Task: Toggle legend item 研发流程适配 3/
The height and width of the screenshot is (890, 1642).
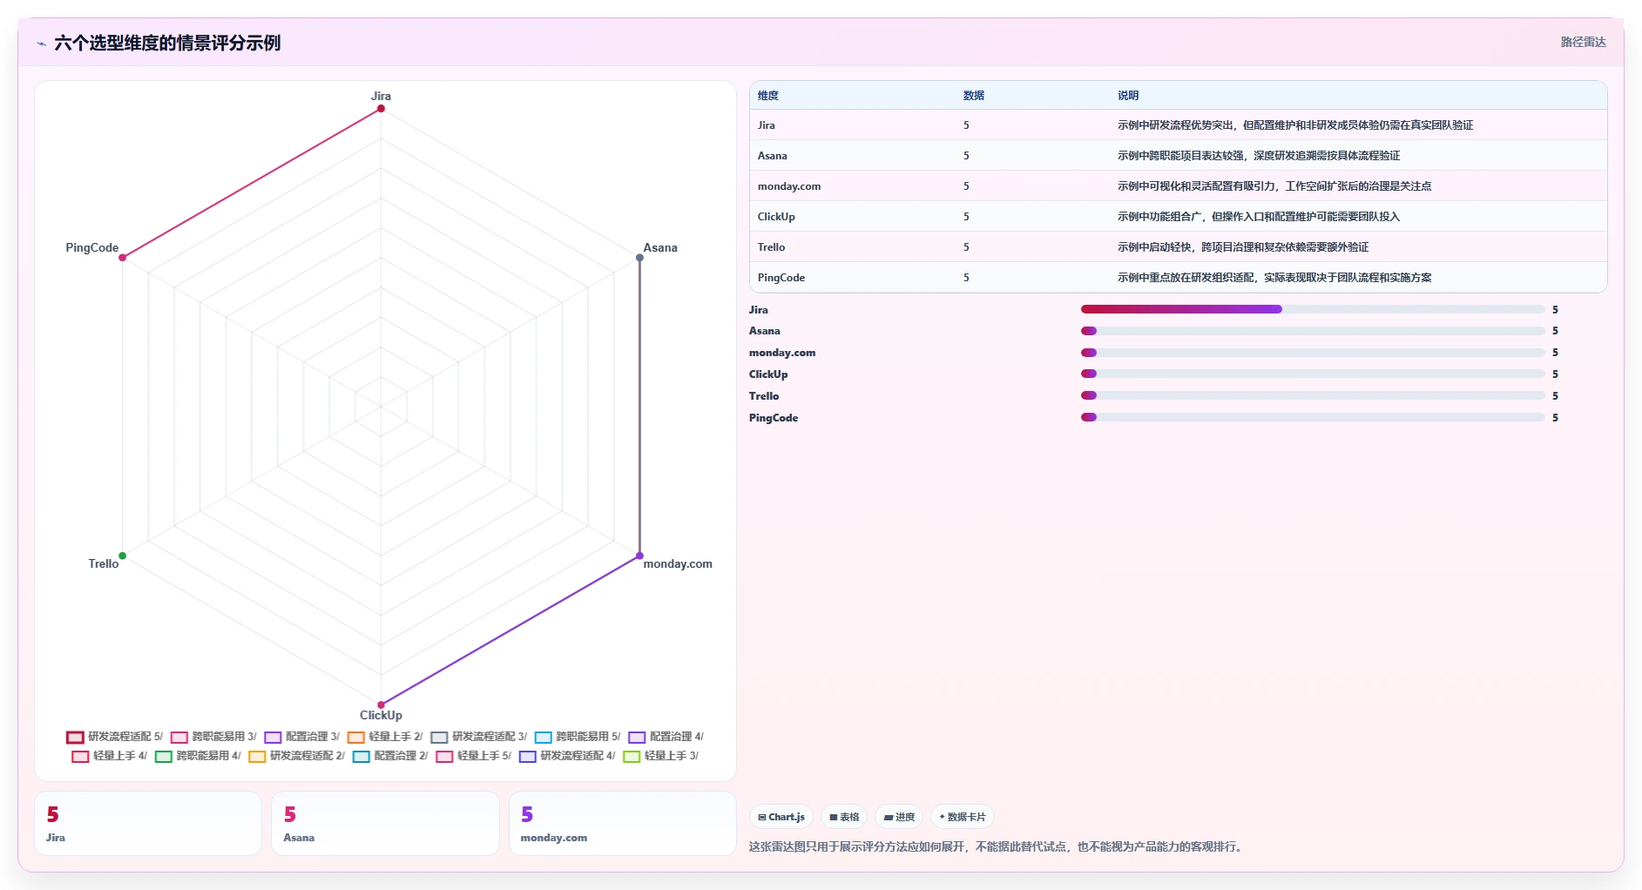Action: pos(479,737)
